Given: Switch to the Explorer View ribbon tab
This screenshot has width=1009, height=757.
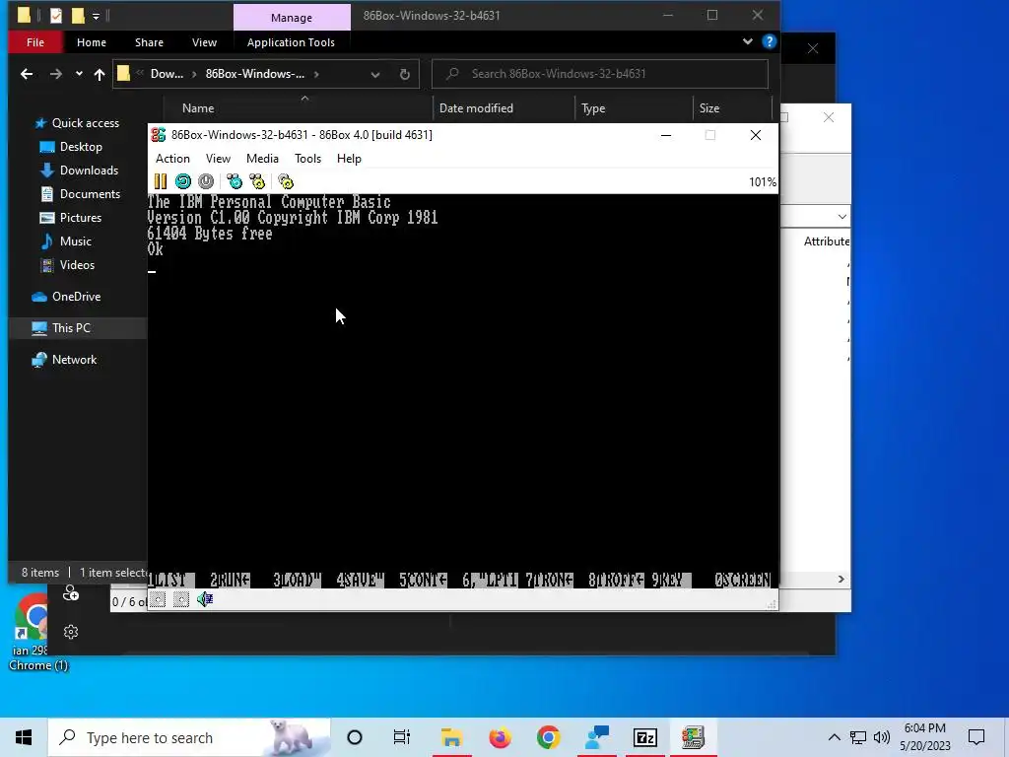Looking at the screenshot, I should [204, 42].
